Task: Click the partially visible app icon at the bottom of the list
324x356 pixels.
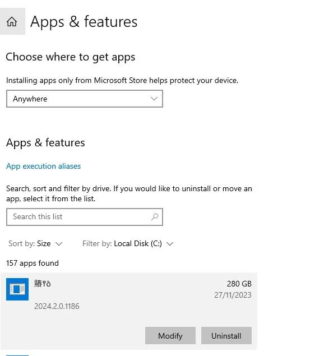Action: tap(17, 355)
